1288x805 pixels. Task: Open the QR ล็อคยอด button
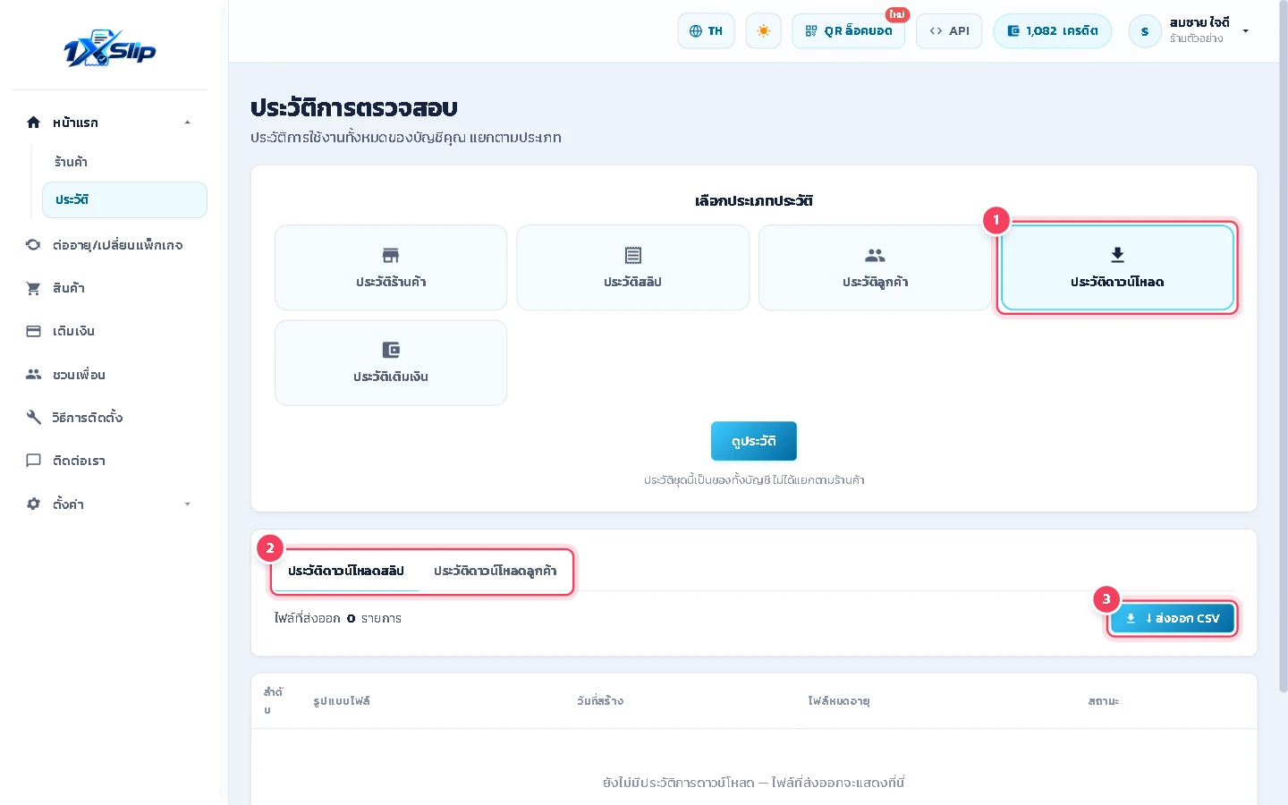coord(848,30)
